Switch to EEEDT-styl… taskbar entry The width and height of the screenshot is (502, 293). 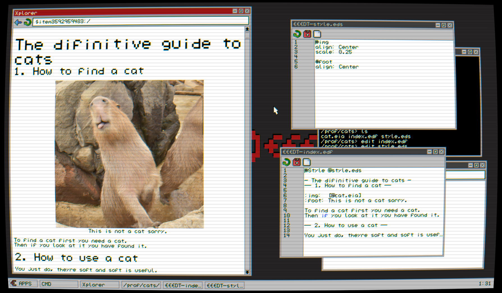point(225,285)
